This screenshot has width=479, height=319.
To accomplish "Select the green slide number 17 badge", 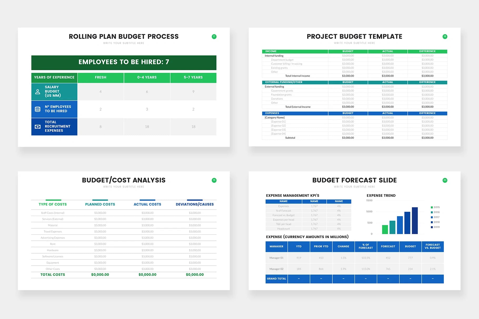I will pyautogui.click(x=214, y=37).
